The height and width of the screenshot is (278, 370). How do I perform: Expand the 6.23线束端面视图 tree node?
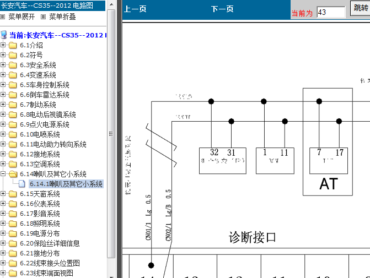point(3,273)
